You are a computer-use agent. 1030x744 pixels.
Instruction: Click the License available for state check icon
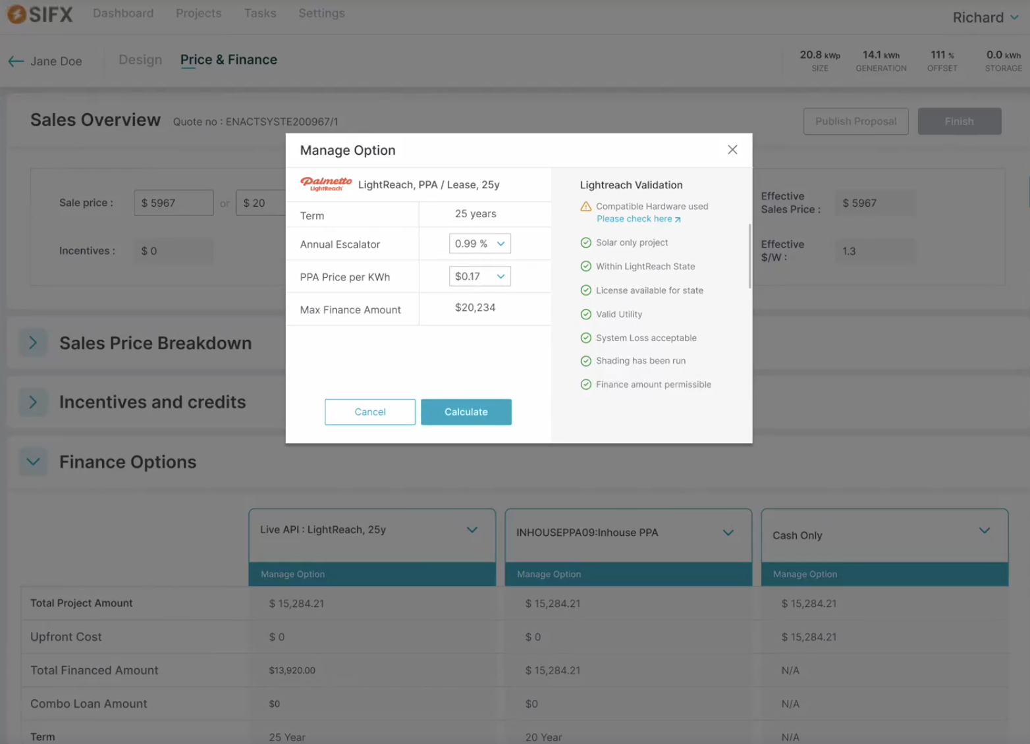coord(585,290)
